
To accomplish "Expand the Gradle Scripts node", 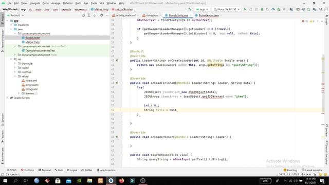I will [7, 98].
